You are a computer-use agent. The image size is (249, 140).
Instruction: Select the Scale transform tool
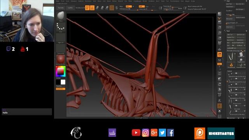(102, 8)
